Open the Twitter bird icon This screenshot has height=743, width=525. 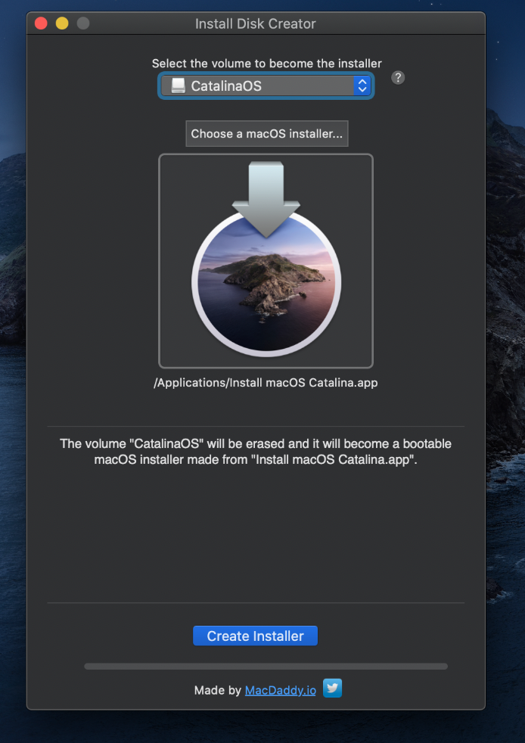[x=332, y=689]
